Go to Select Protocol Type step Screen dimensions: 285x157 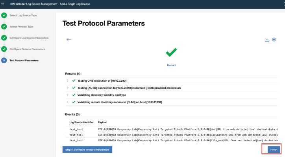21,27
